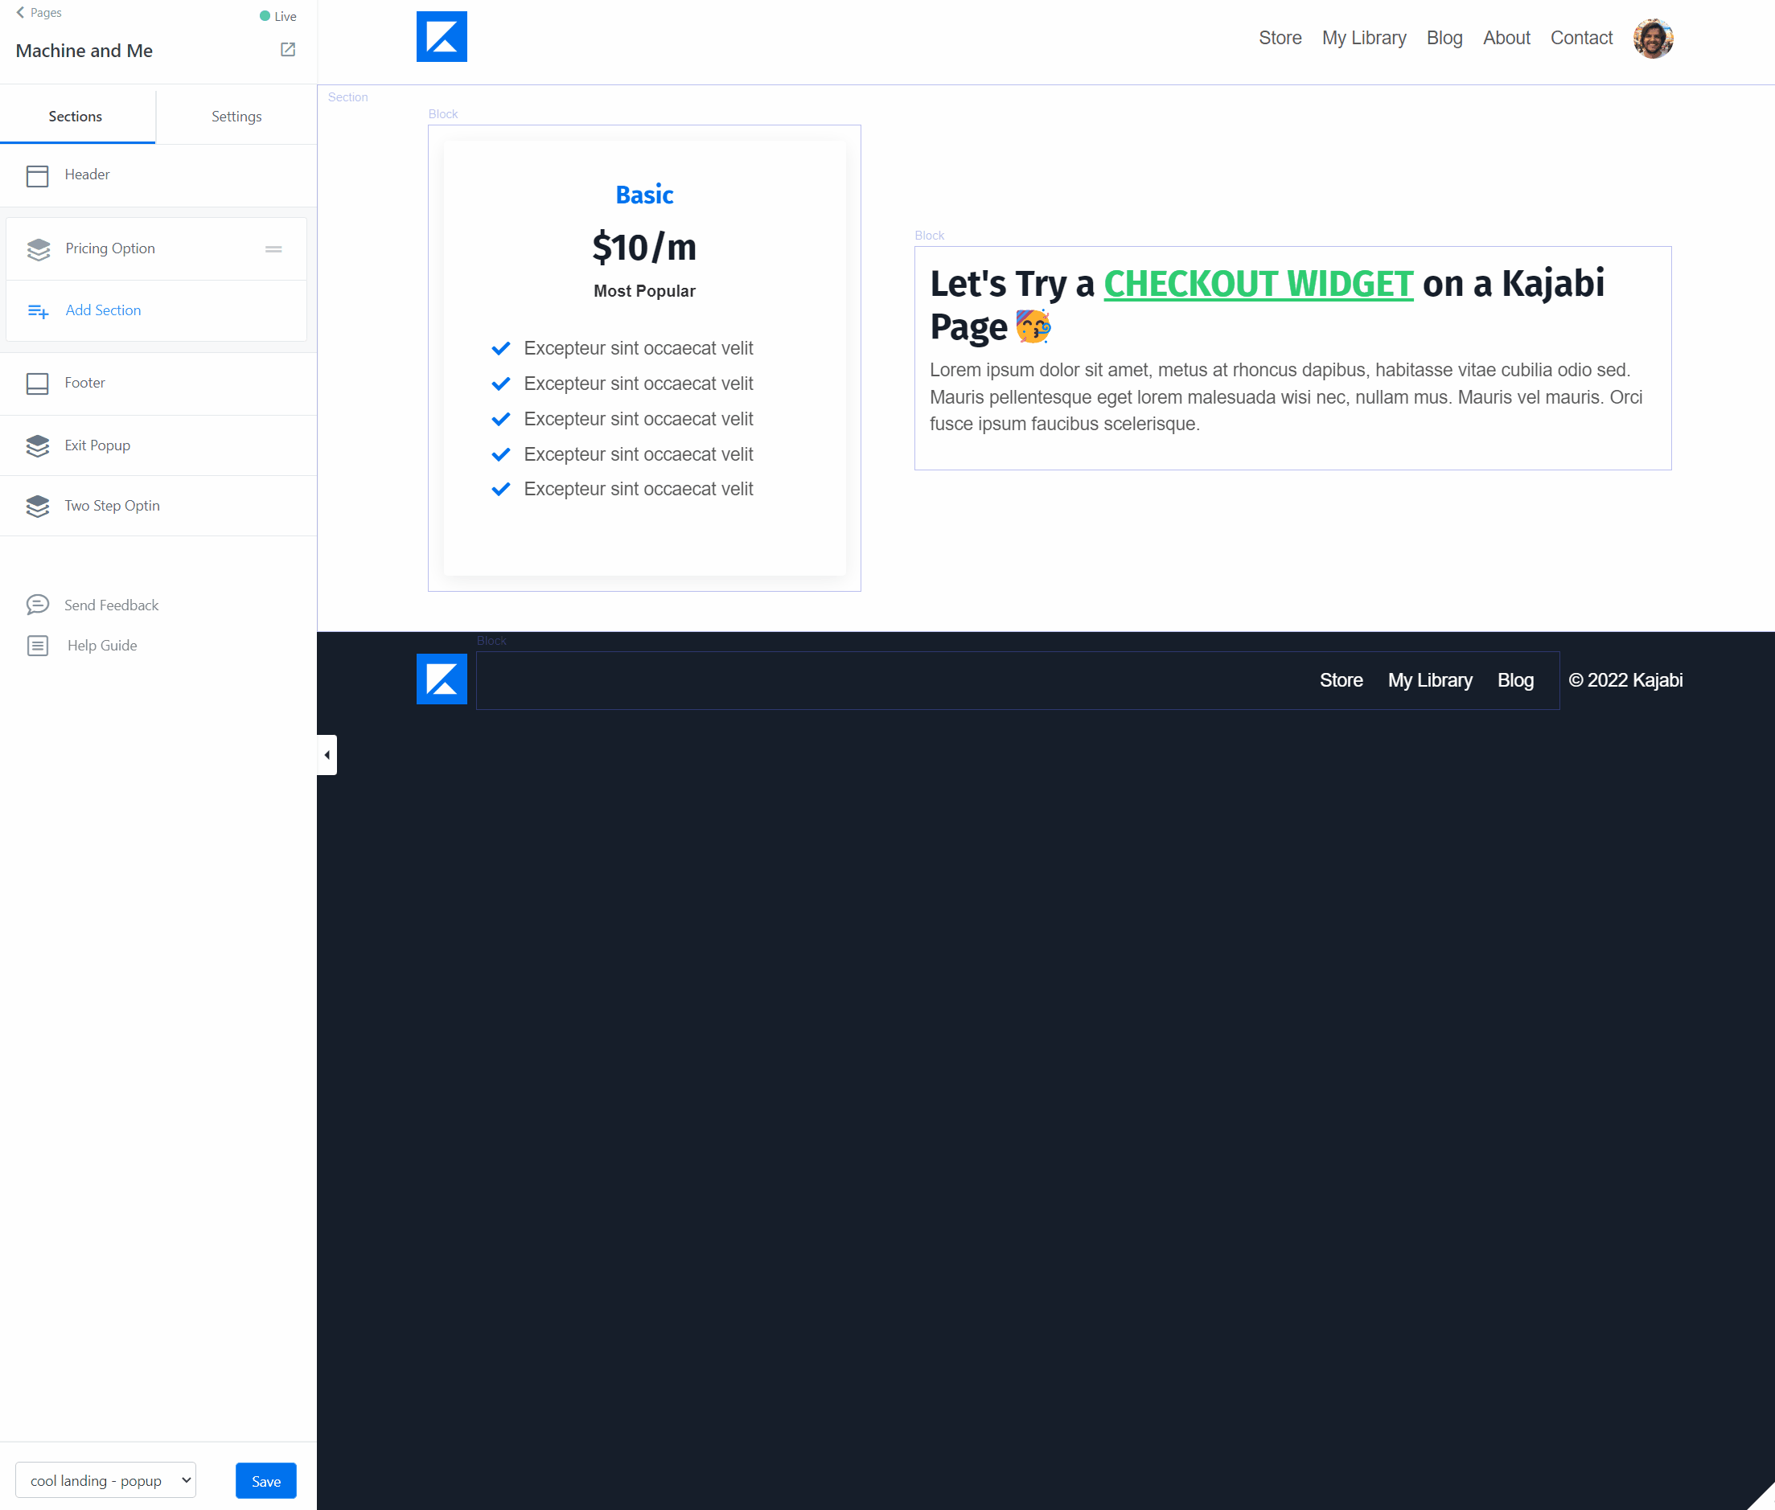Click the Sections tab in sidebar
This screenshot has width=1775, height=1510.
tap(76, 115)
